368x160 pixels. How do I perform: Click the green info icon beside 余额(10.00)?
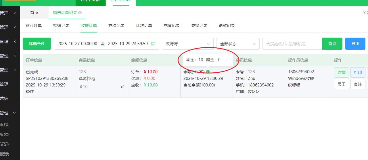click(208, 72)
